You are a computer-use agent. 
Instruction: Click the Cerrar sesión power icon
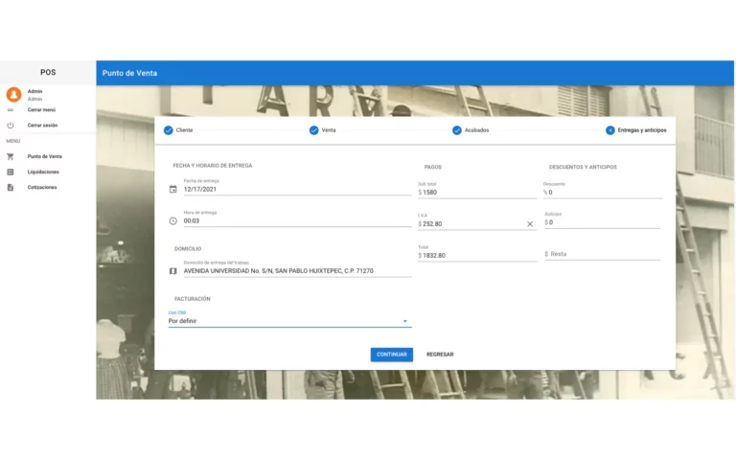pos(11,126)
